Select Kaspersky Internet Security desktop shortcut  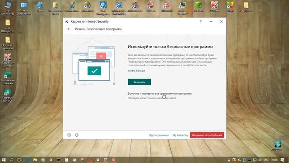coord(8,60)
